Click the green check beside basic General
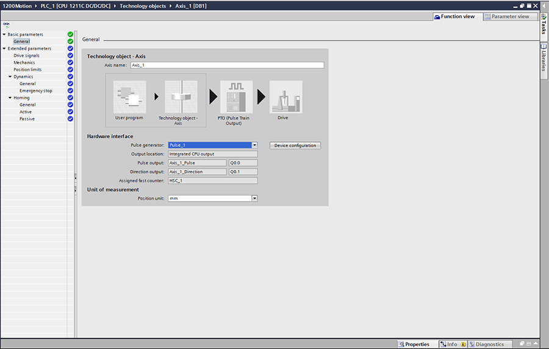The image size is (549, 349). click(x=70, y=41)
